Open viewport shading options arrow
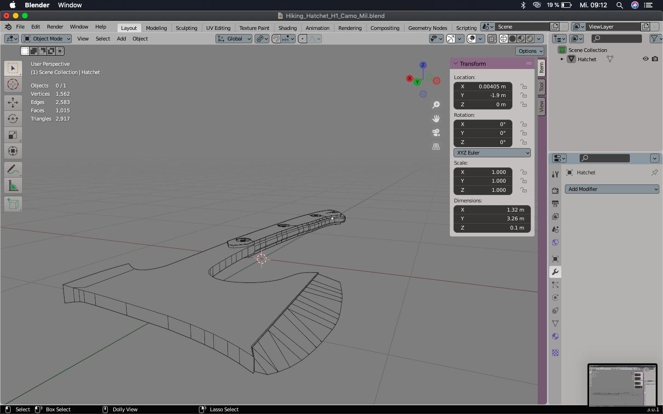This screenshot has height=414, width=663. [x=540, y=39]
